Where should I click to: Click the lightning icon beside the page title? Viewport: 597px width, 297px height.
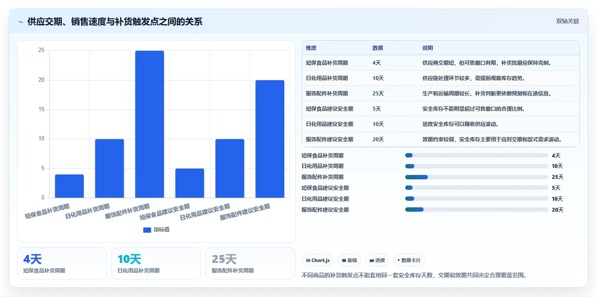coord(21,22)
